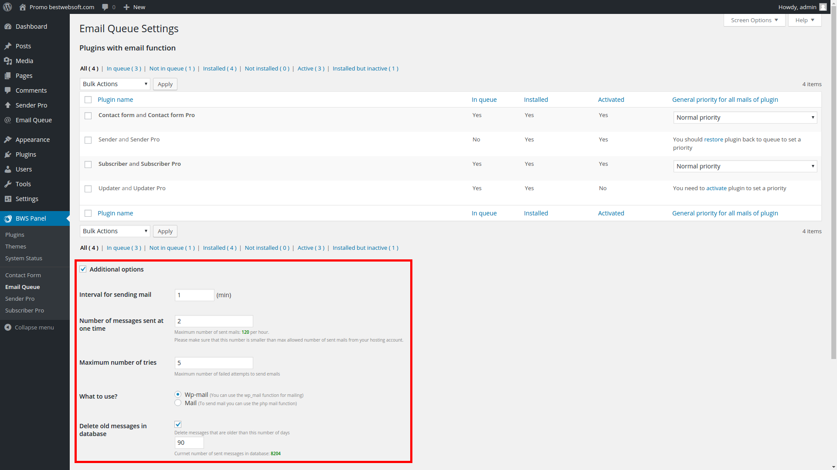Click the activate link for Updater plugin

[x=716, y=188]
